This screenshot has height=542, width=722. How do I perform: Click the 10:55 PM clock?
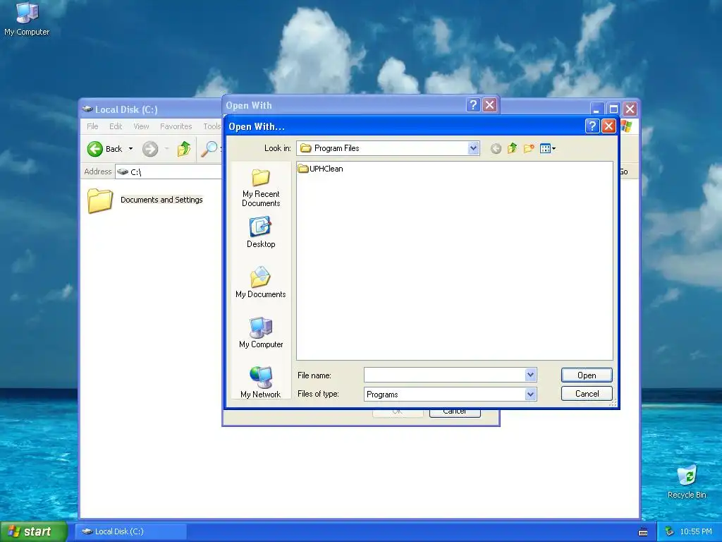[x=696, y=531]
